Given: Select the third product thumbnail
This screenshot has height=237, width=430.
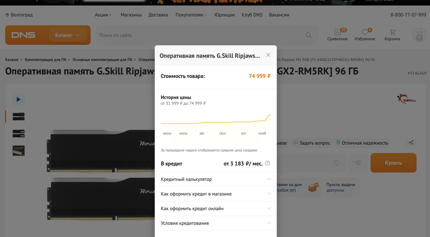Looking at the screenshot, I should [19, 151].
